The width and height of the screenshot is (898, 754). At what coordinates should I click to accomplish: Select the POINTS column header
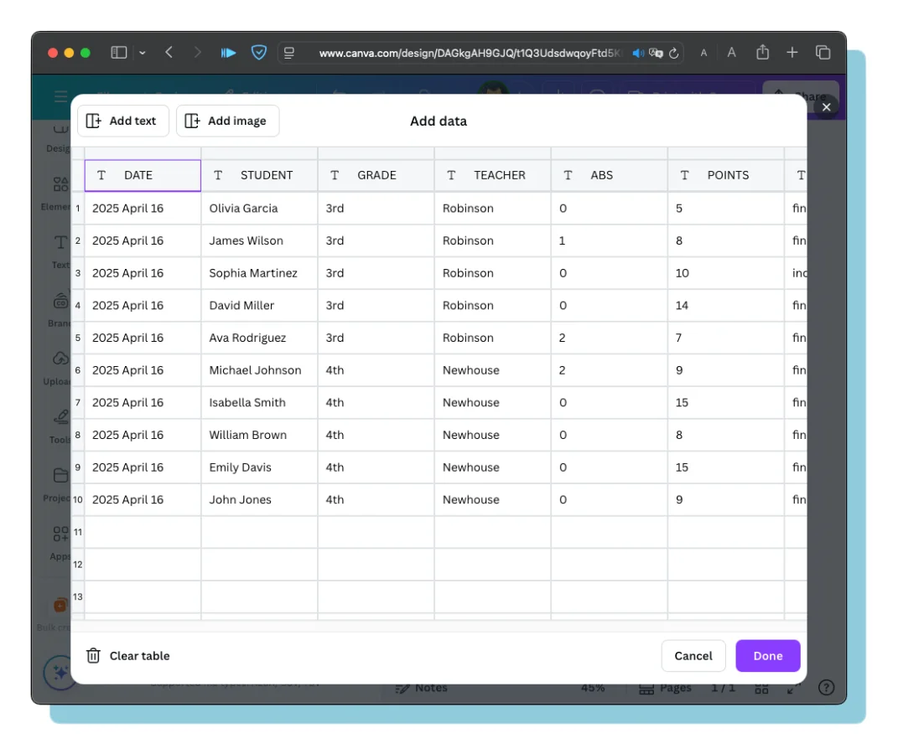[725, 175]
